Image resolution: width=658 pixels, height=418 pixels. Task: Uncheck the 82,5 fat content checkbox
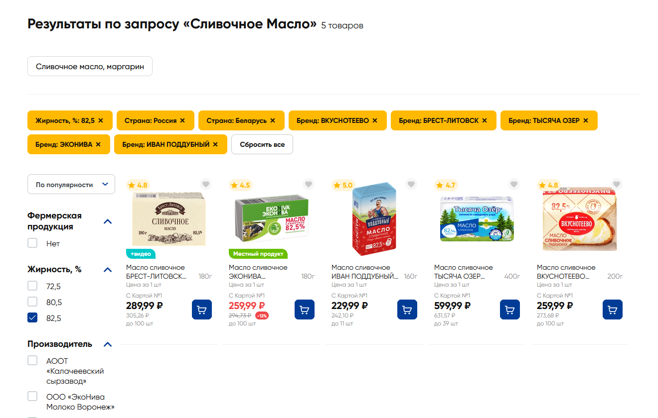[x=32, y=317]
